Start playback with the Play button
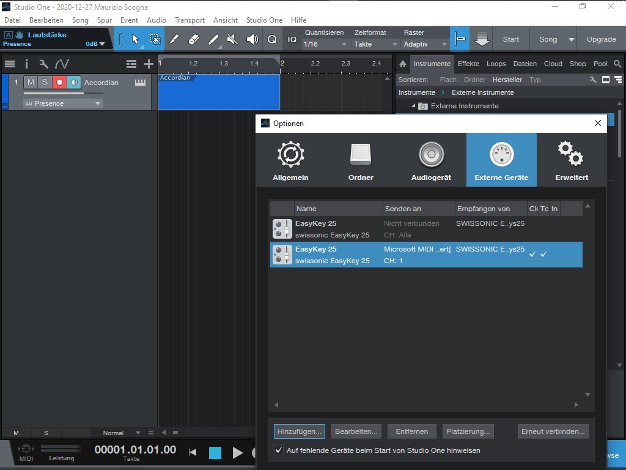Screen dimensions: 626x470 point(238,453)
